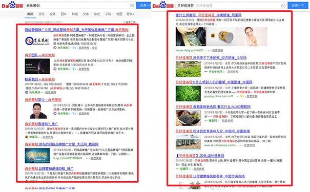Open the 大辽网_腾讯网 result link

coord(61,144)
